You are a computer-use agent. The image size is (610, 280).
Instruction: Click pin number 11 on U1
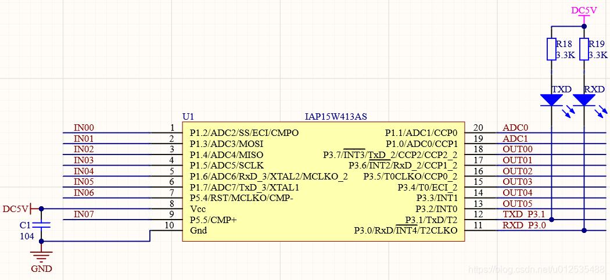[478, 225]
